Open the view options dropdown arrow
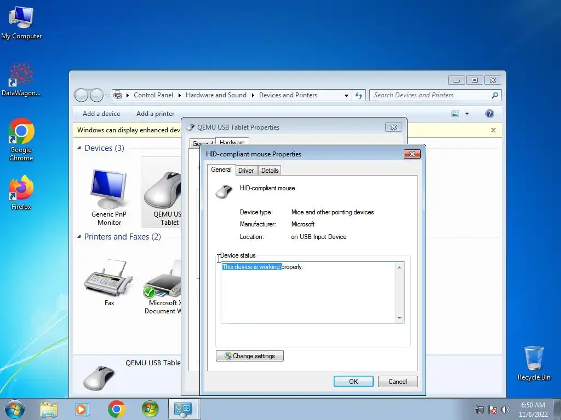 click(x=467, y=114)
